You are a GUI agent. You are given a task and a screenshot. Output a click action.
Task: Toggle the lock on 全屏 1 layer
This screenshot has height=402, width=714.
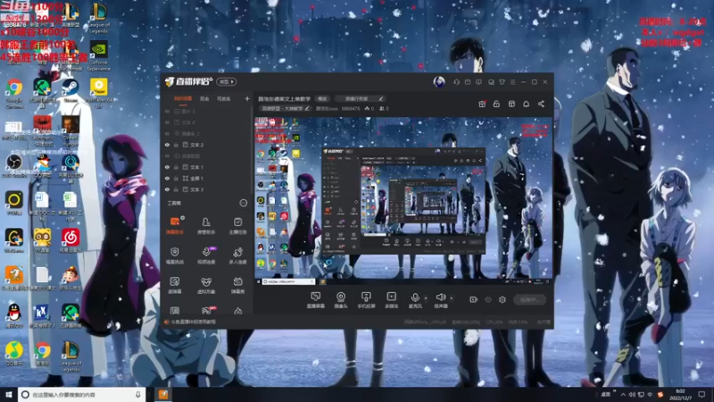coord(176,178)
